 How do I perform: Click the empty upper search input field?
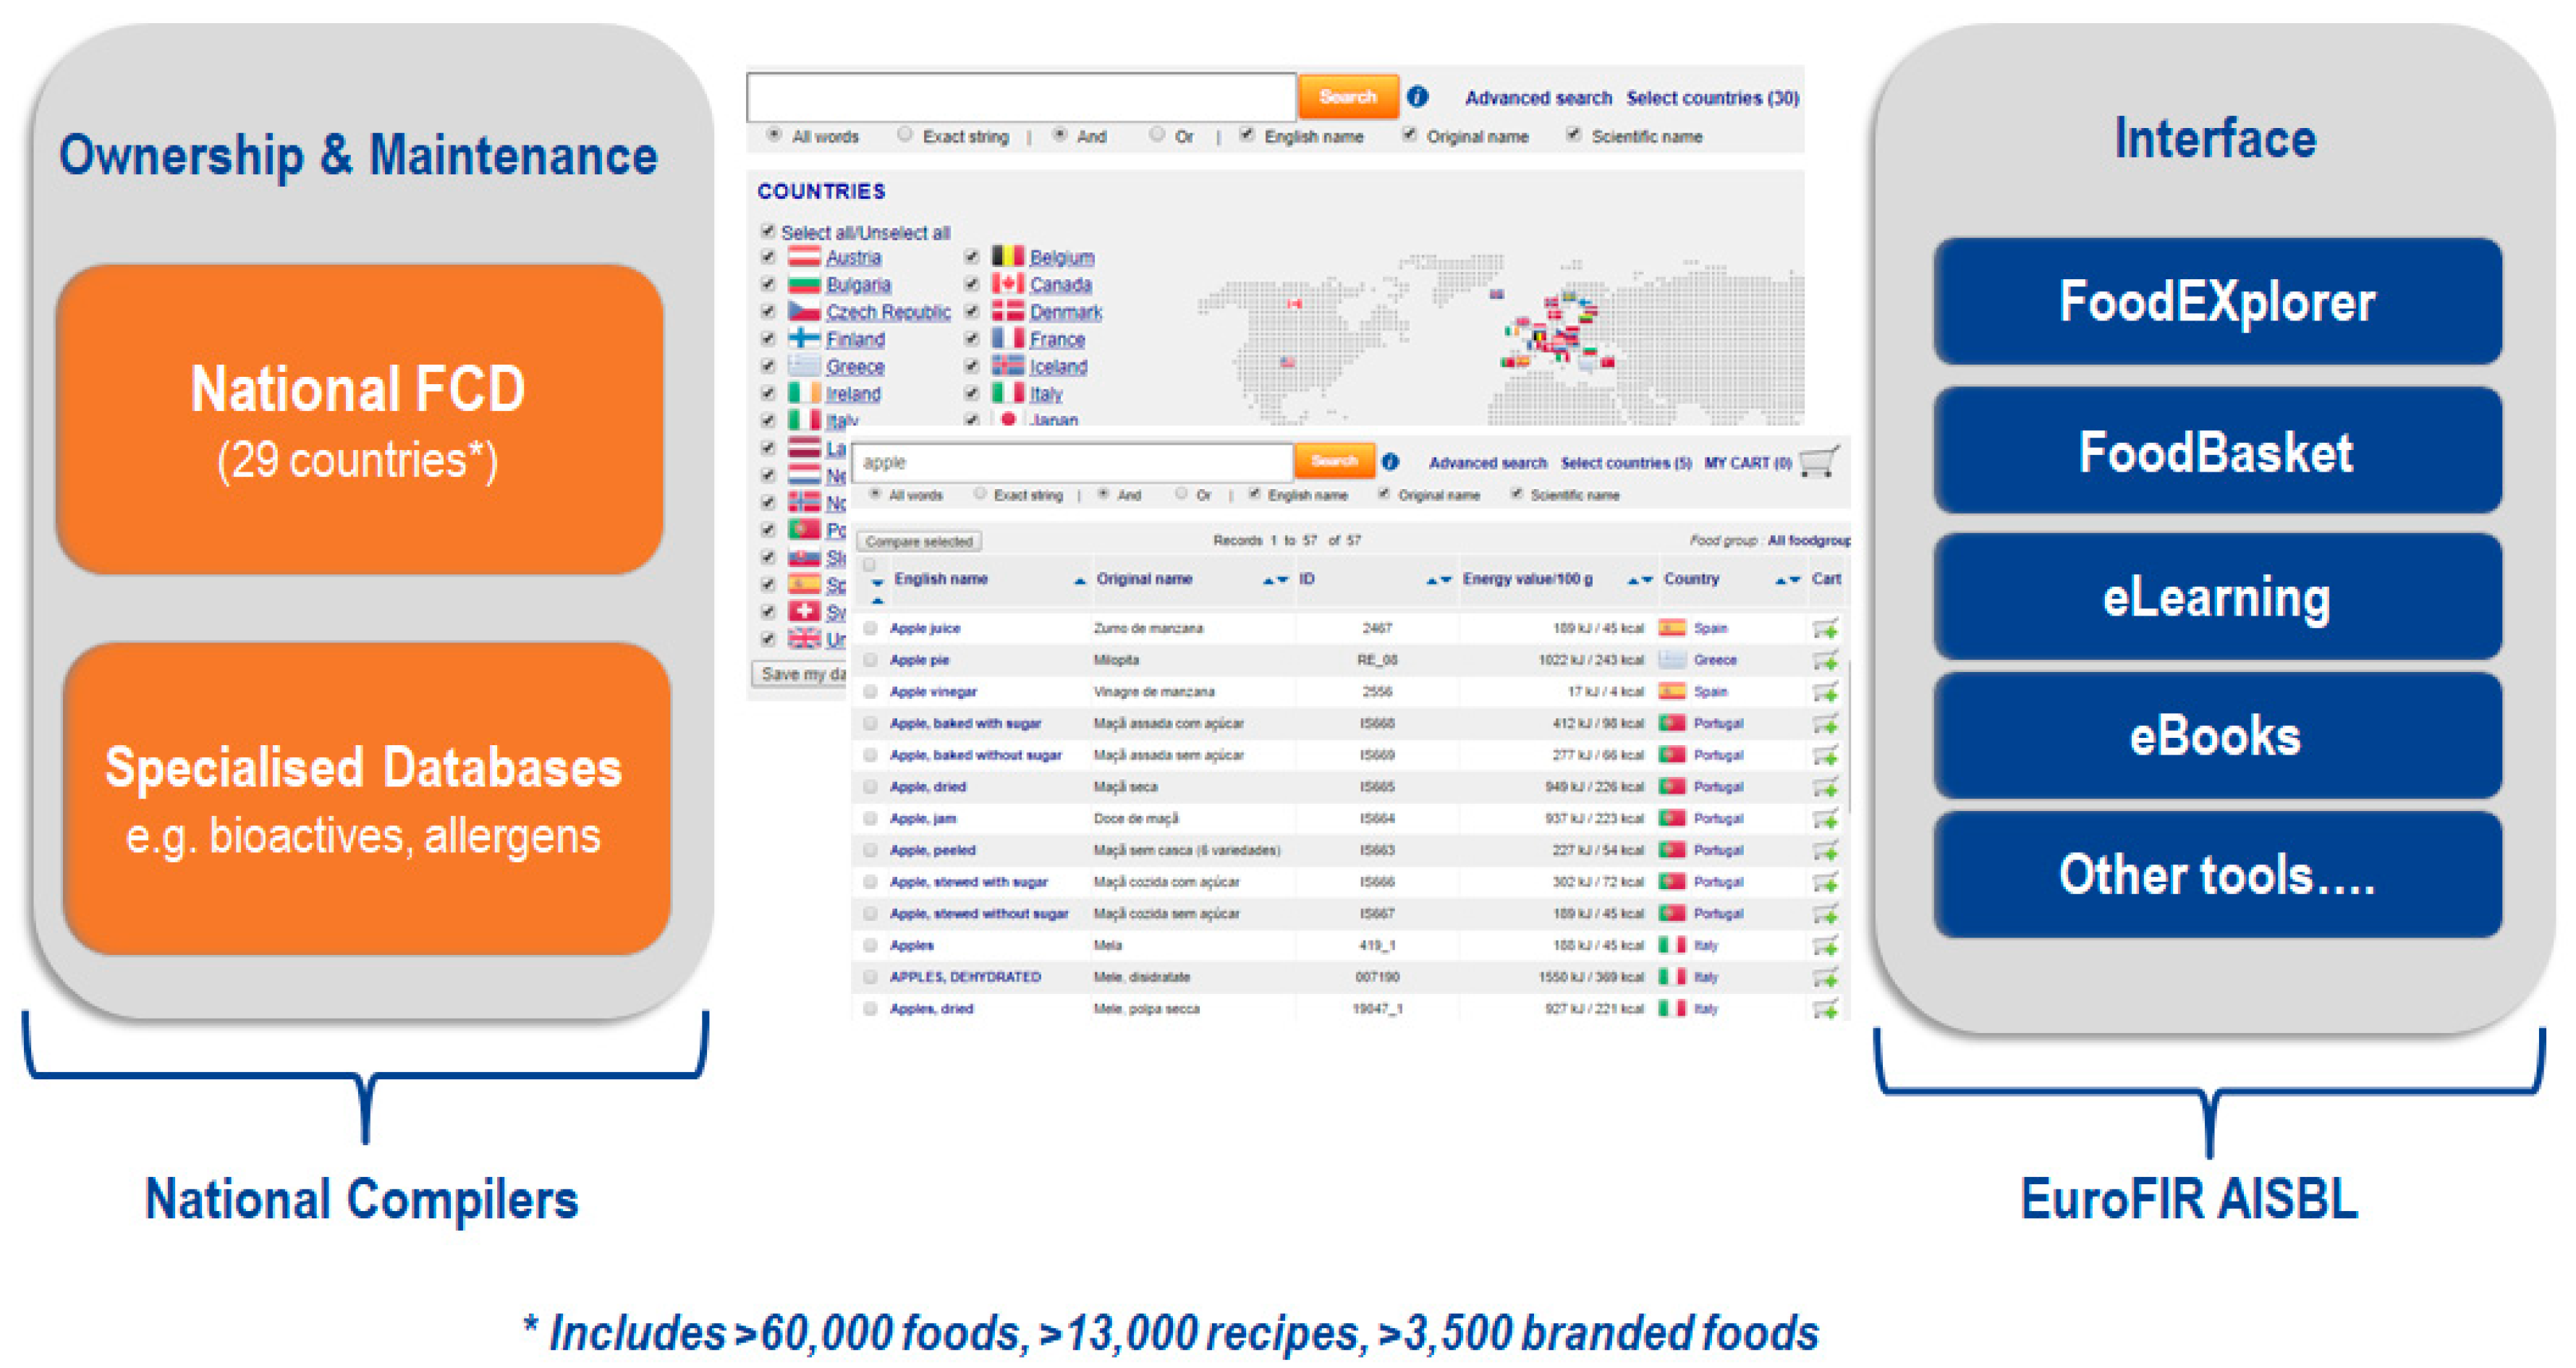click(x=1021, y=97)
